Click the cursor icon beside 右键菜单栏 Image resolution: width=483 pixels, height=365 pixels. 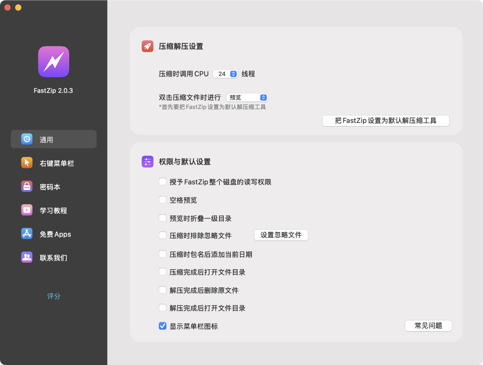(x=27, y=163)
